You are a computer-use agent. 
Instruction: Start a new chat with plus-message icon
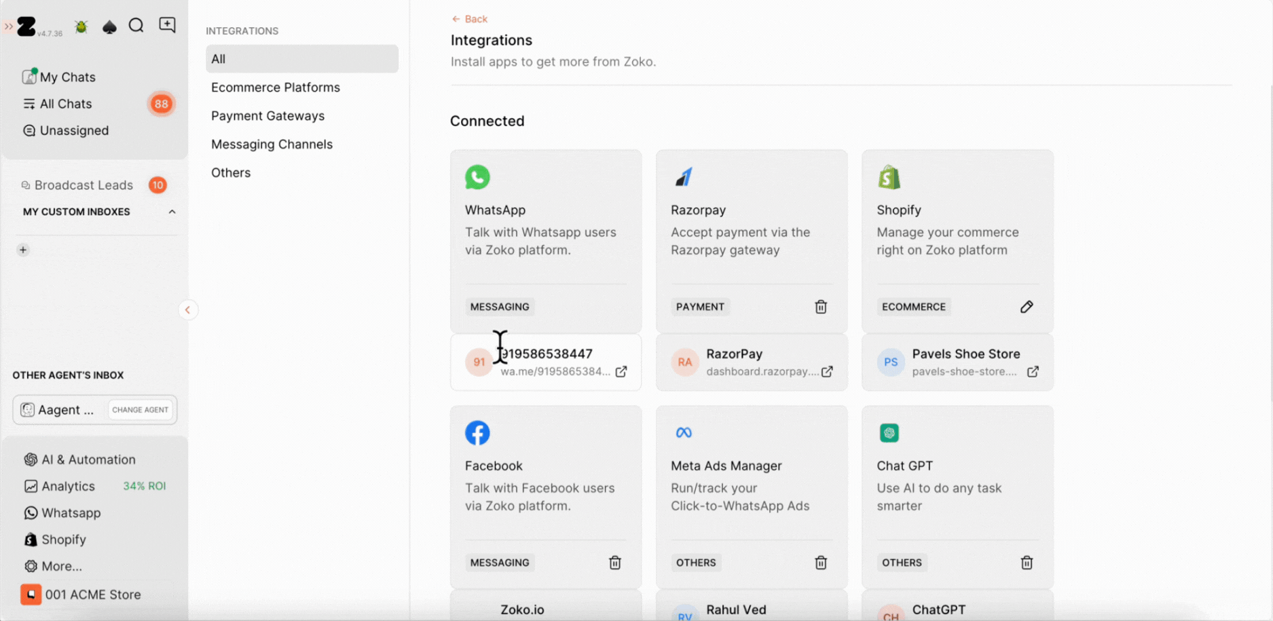click(167, 25)
